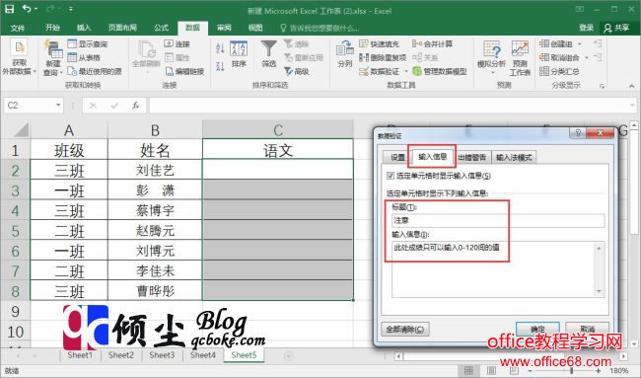Redo the last undone action
This screenshot has height=378, width=641.
pos(50,9)
